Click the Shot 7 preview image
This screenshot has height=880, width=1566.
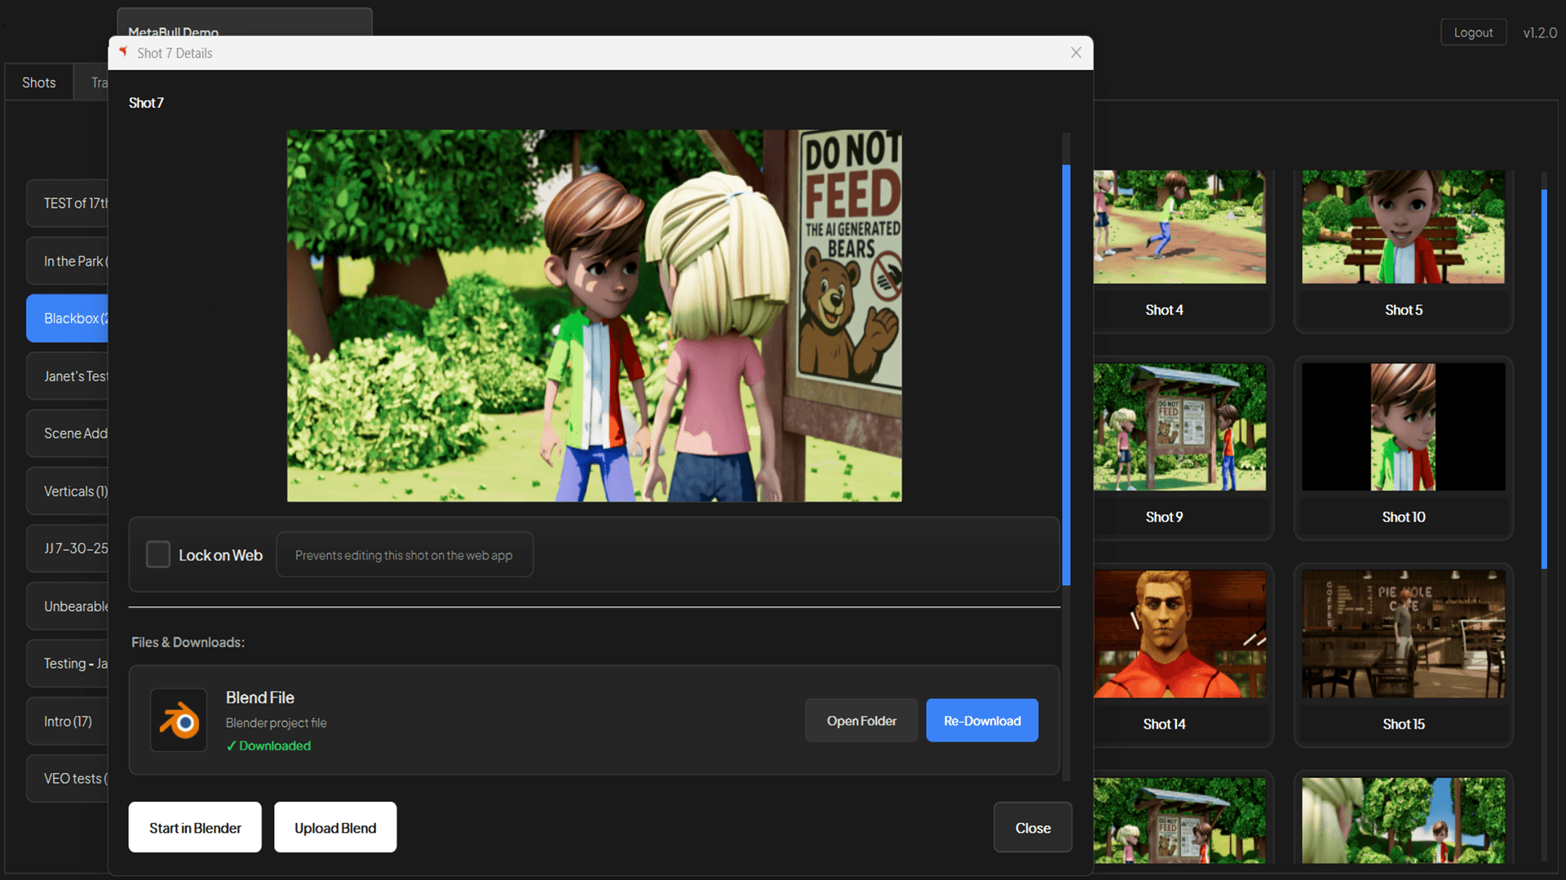coord(594,315)
